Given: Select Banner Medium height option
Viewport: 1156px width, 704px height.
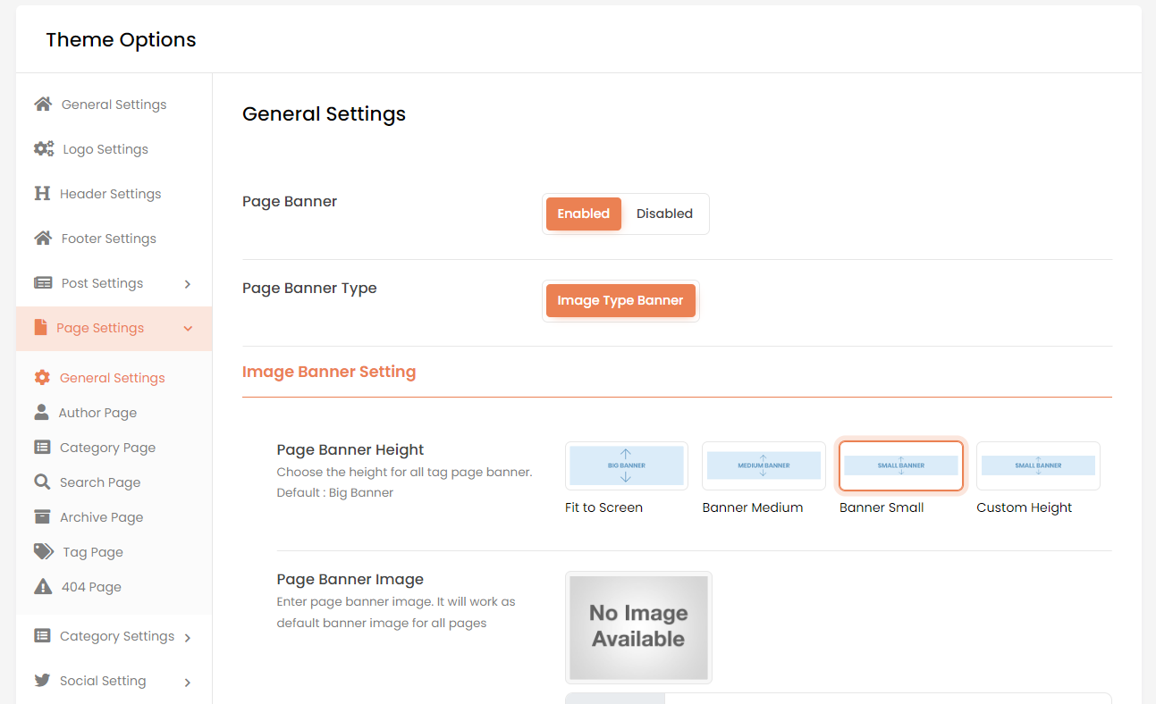Looking at the screenshot, I should click(x=763, y=466).
